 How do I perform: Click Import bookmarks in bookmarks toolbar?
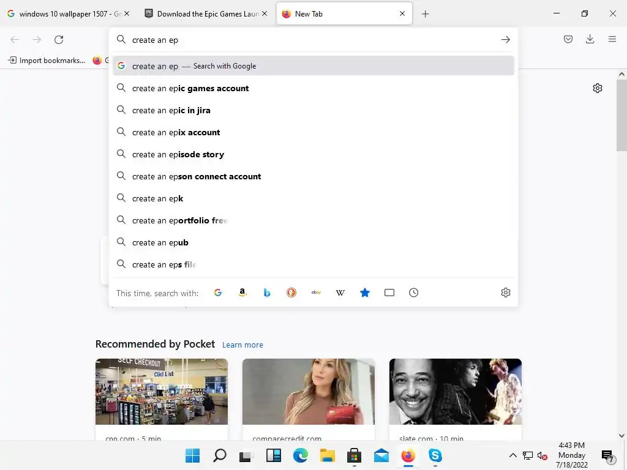click(x=47, y=61)
